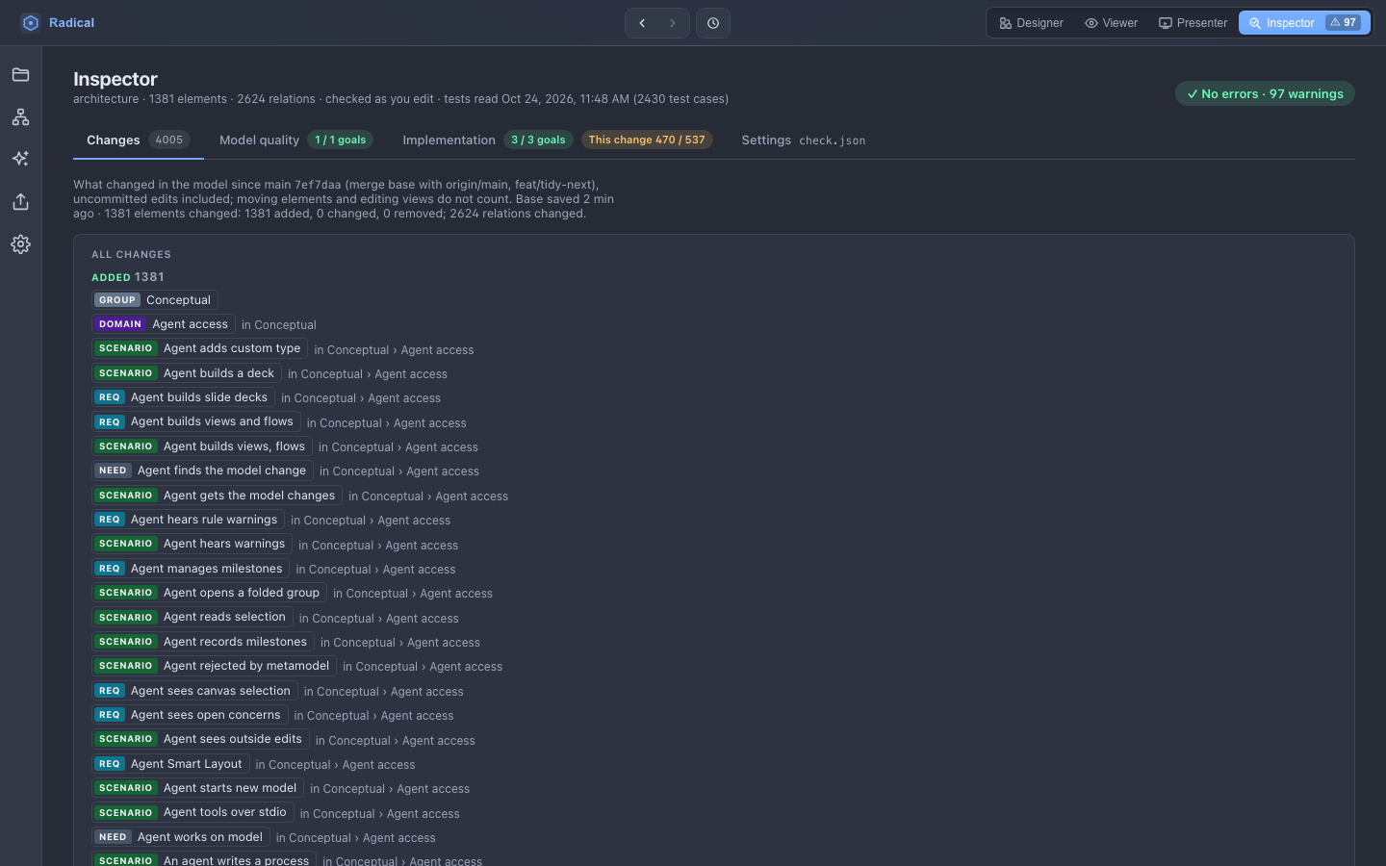Switch to Designer mode
Viewport: 1386px width, 866px height.
[x=1031, y=23]
